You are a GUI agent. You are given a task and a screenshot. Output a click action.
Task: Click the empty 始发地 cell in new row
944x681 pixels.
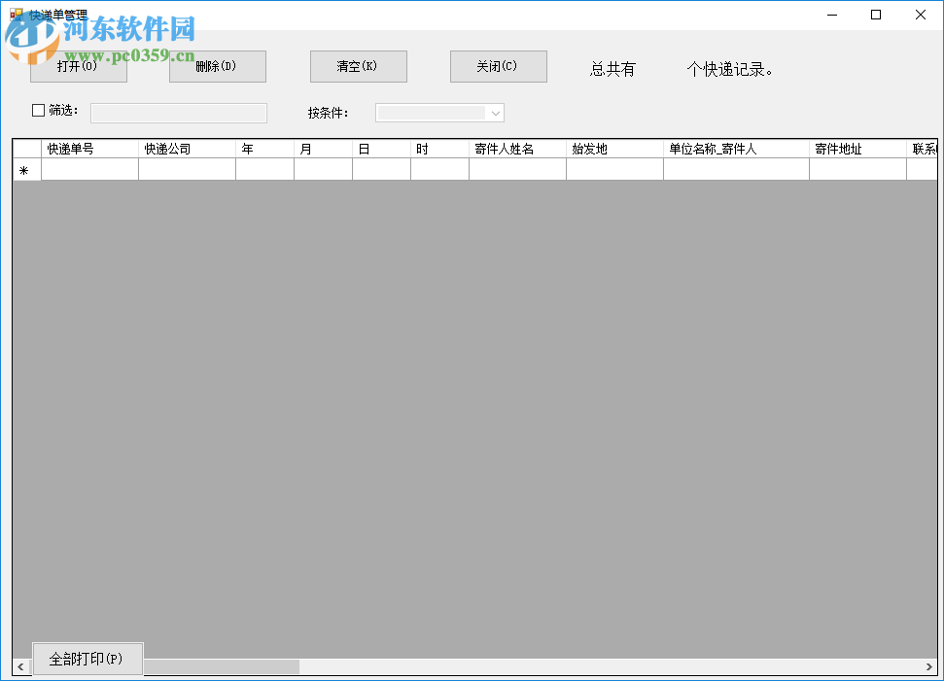tap(614, 170)
